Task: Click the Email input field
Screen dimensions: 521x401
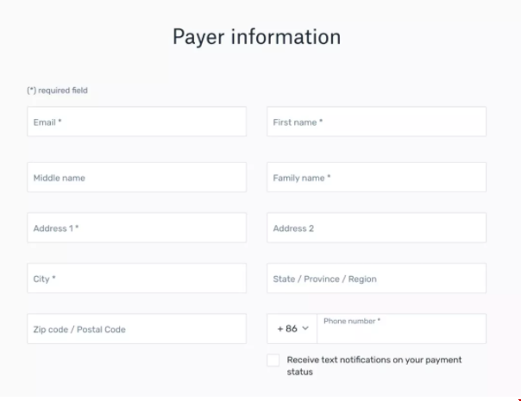Action: point(136,122)
